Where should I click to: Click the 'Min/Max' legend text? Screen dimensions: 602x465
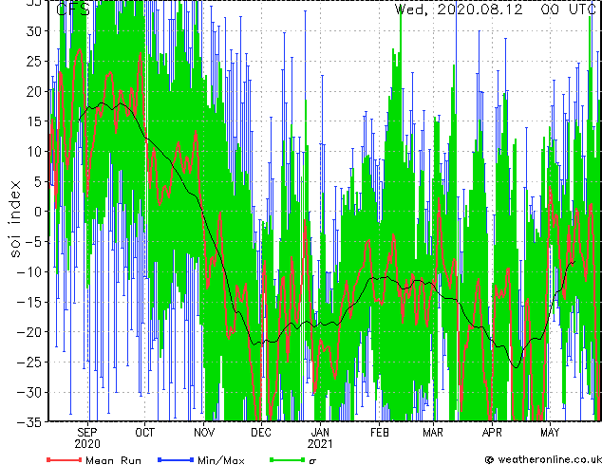[220, 460]
